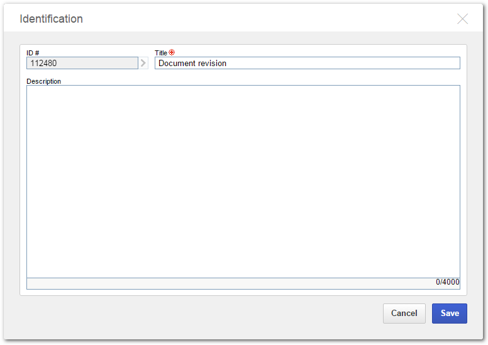Click the Identification heading text
488x345 pixels.
point(52,19)
